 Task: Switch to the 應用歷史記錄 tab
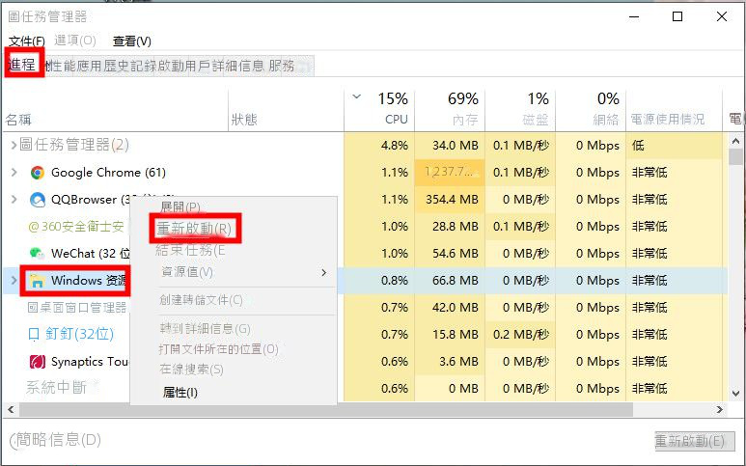117,66
